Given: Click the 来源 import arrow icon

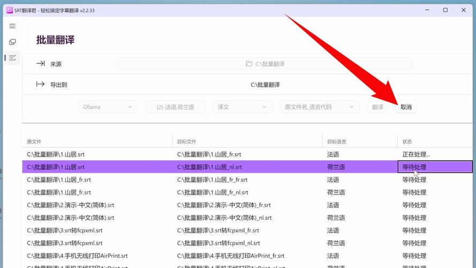Looking at the screenshot, I should coord(40,63).
